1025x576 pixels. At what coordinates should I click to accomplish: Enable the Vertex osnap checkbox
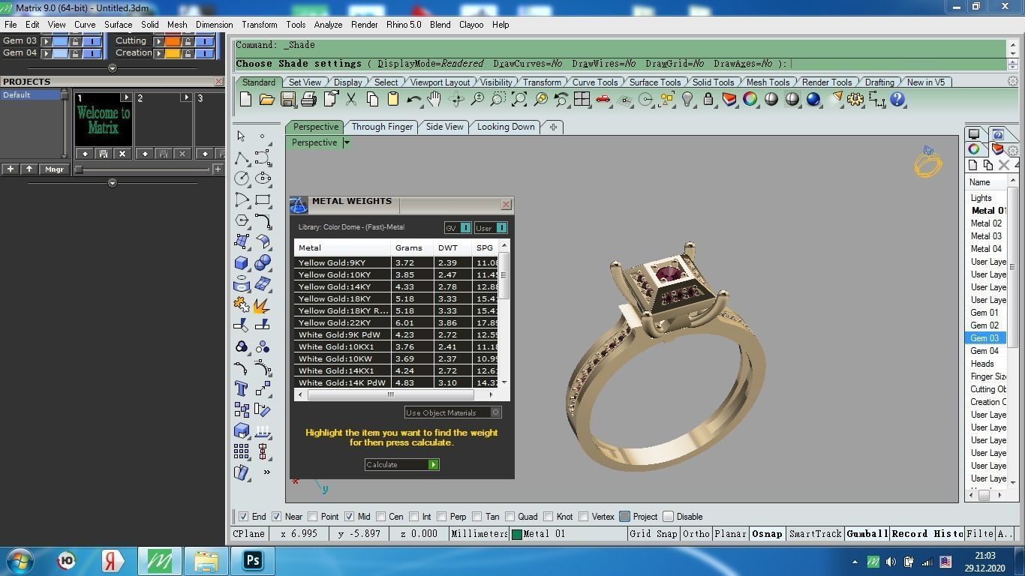click(583, 517)
